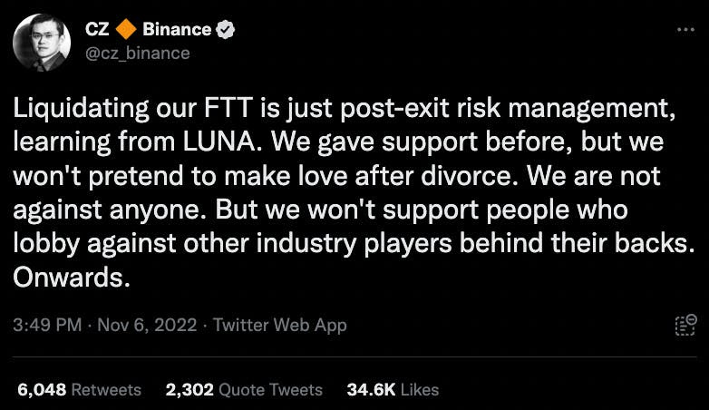Image resolution: width=709 pixels, height=410 pixels.
Task: Click the word "FTT" in the tweet
Action: pyautogui.click(x=228, y=108)
